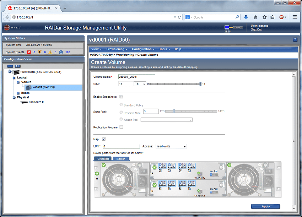Click the yellow triangle warning events icon
The height and width of the screenshot is (217, 302).
(x=50, y=52)
